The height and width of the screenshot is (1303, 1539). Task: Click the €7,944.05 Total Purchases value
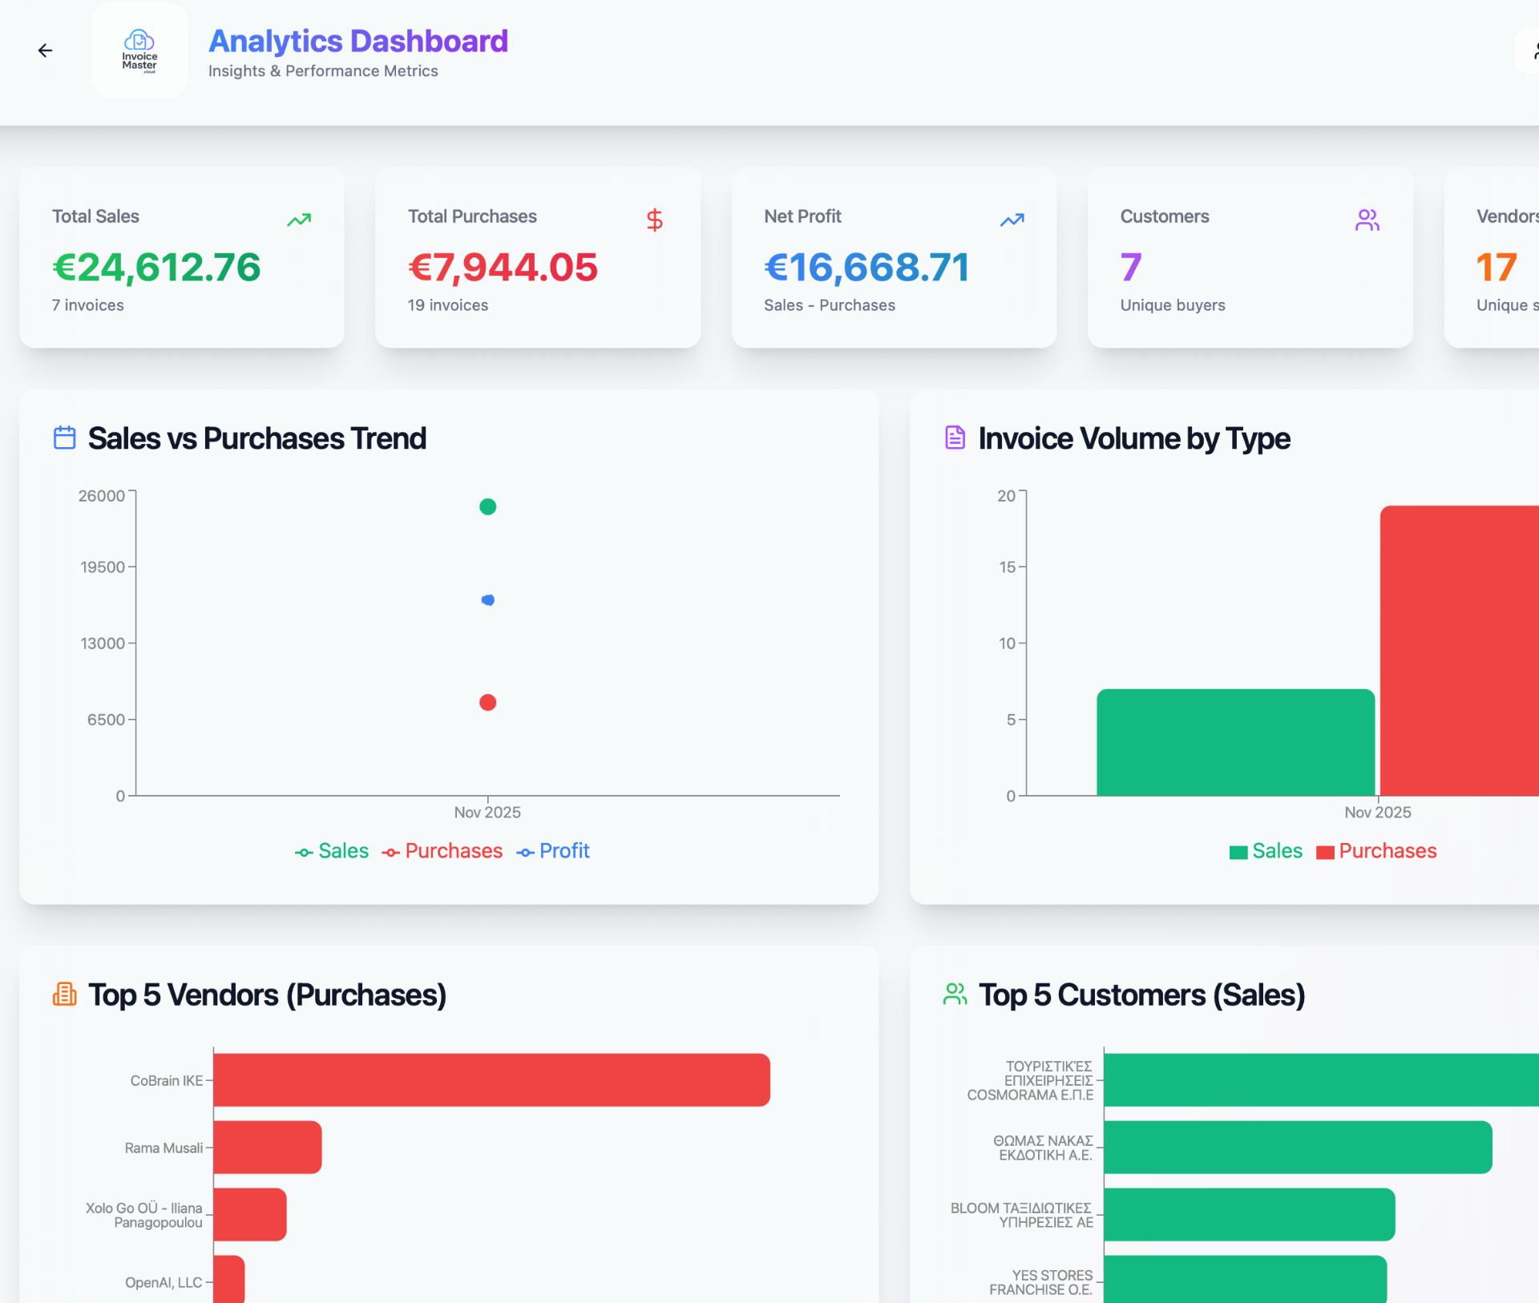503,267
